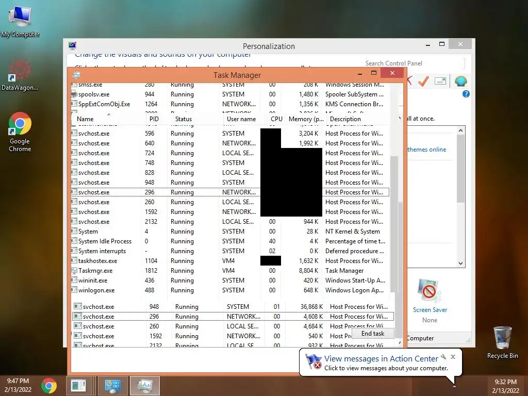Click the taskbar clock showing 9:32 PM
This screenshot has width=528, height=396.
click(x=505, y=386)
